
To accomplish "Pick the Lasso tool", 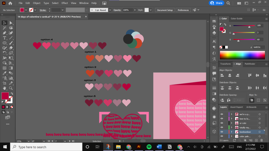I will 11,28.
